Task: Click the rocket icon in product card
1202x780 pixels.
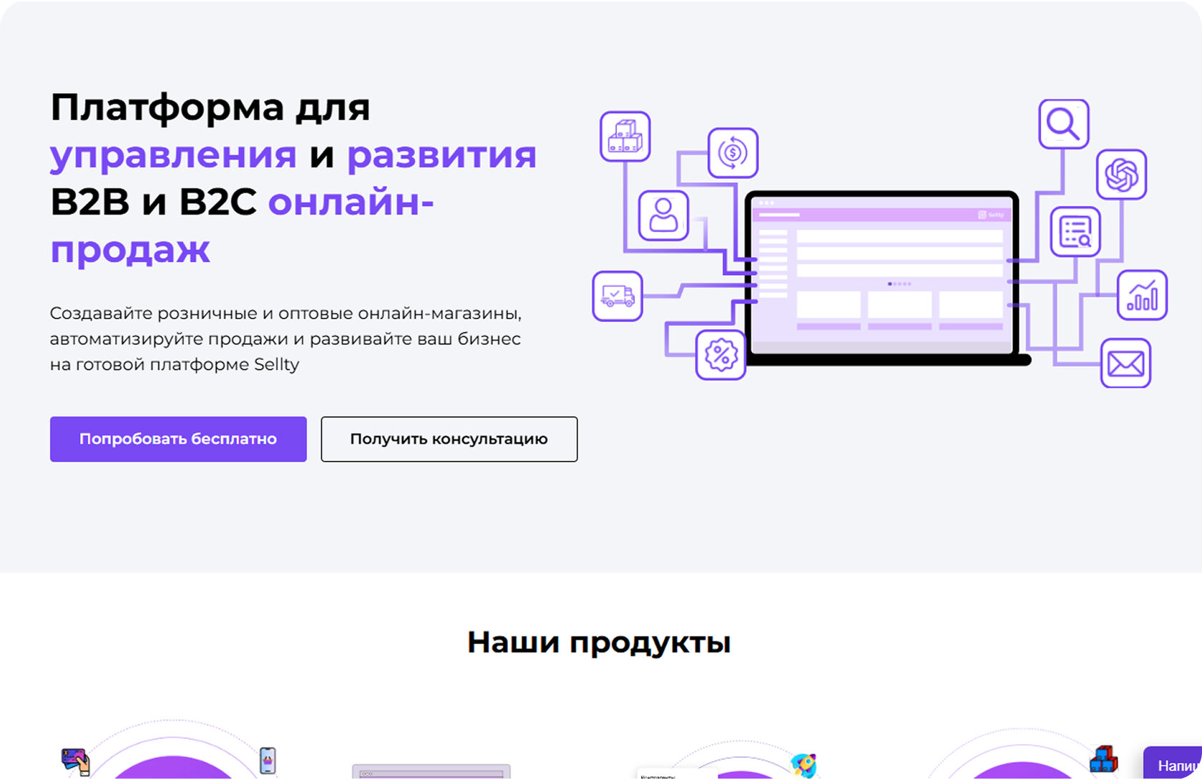Action: (x=804, y=766)
